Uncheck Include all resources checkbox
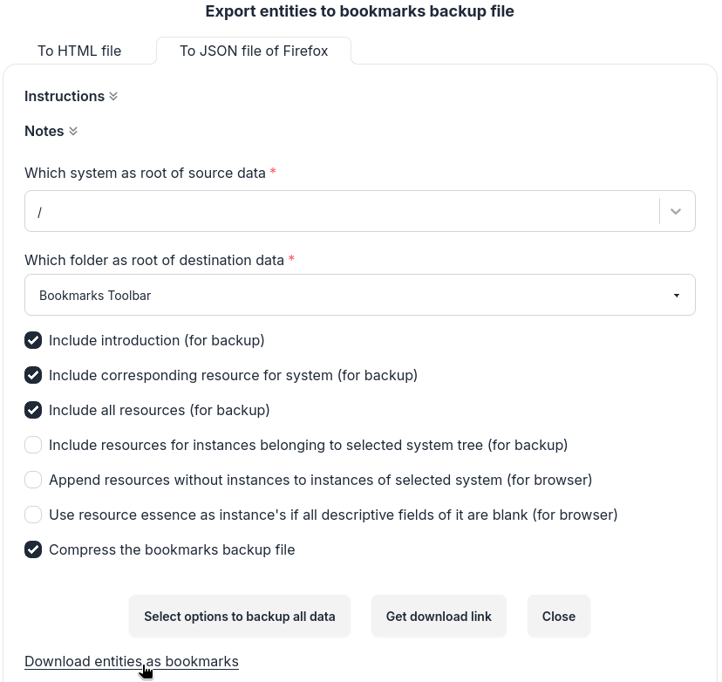The image size is (722, 682). click(x=33, y=410)
